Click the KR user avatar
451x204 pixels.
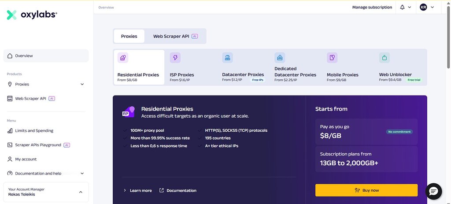423,7
